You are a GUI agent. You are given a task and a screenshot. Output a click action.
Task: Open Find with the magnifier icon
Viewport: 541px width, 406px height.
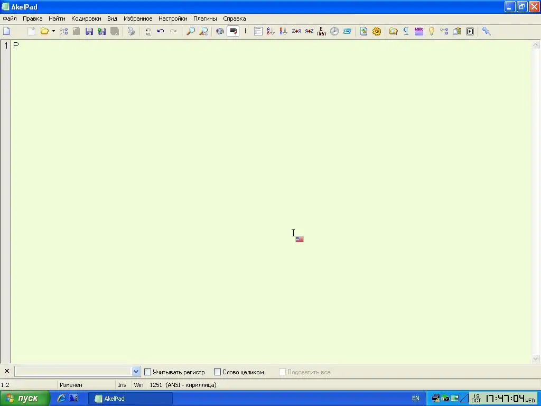point(190,31)
